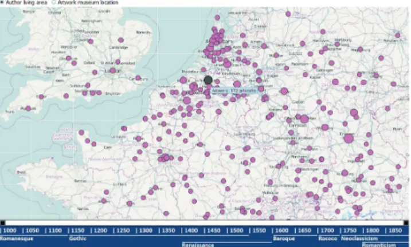Click the left black handle of the time slider
411x247 pixels.
point(3,222)
